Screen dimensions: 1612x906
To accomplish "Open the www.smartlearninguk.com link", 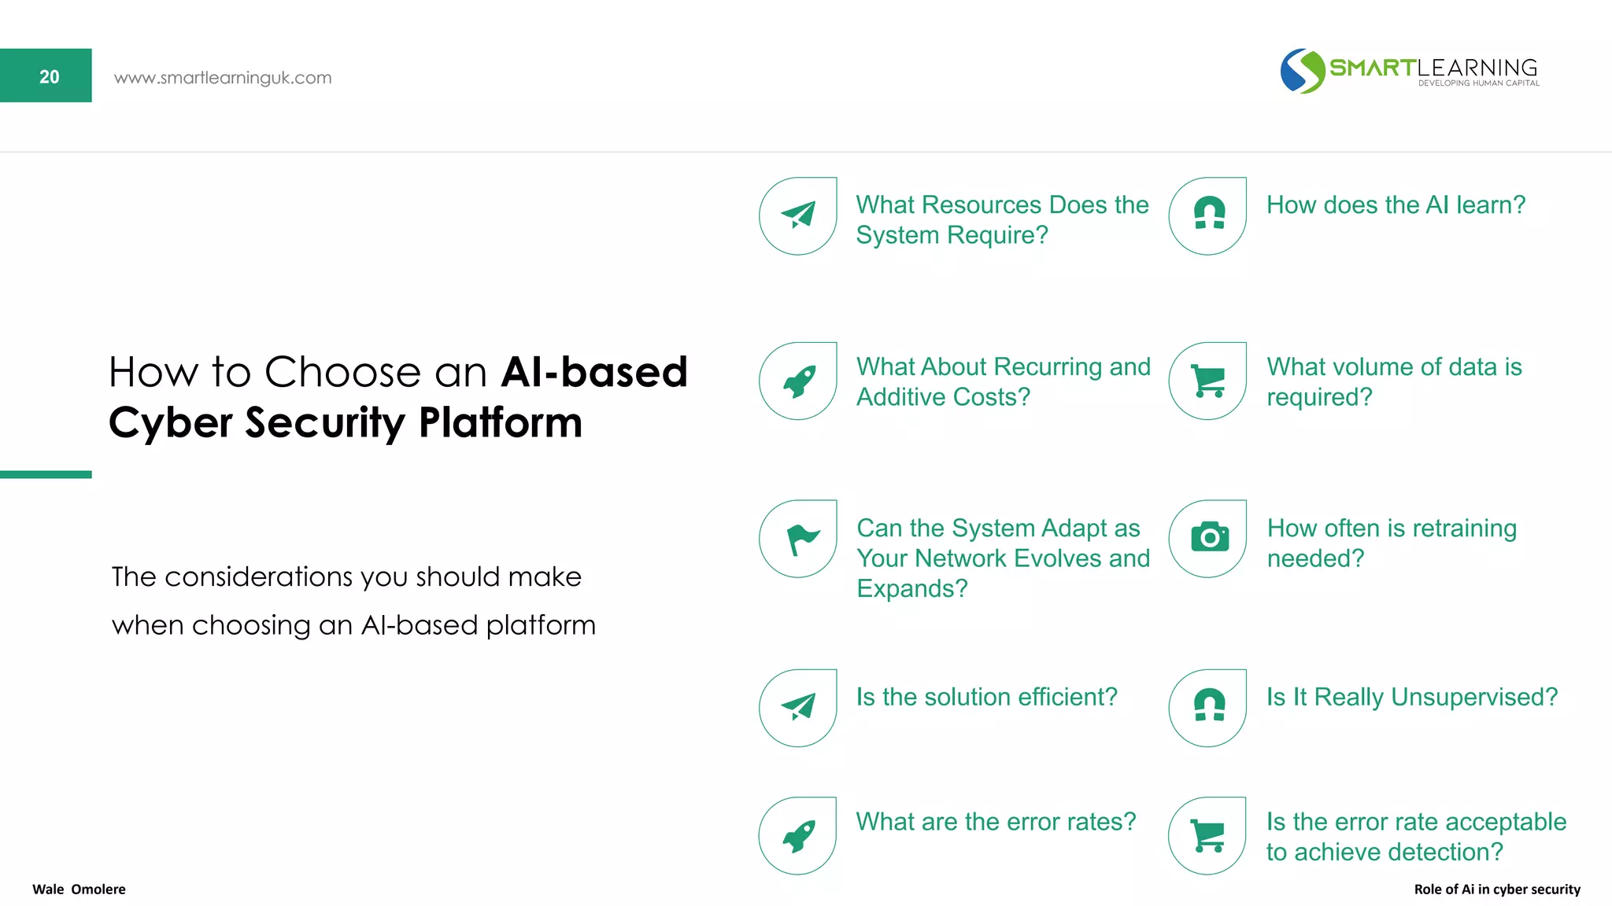I will (223, 78).
